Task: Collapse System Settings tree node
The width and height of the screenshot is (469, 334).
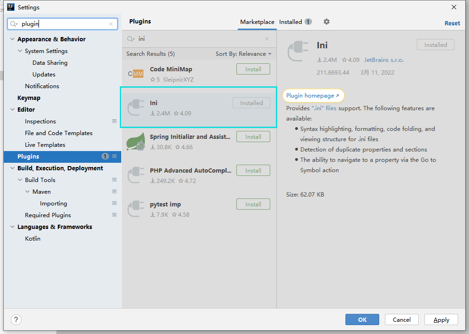Action: tap(20, 51)
